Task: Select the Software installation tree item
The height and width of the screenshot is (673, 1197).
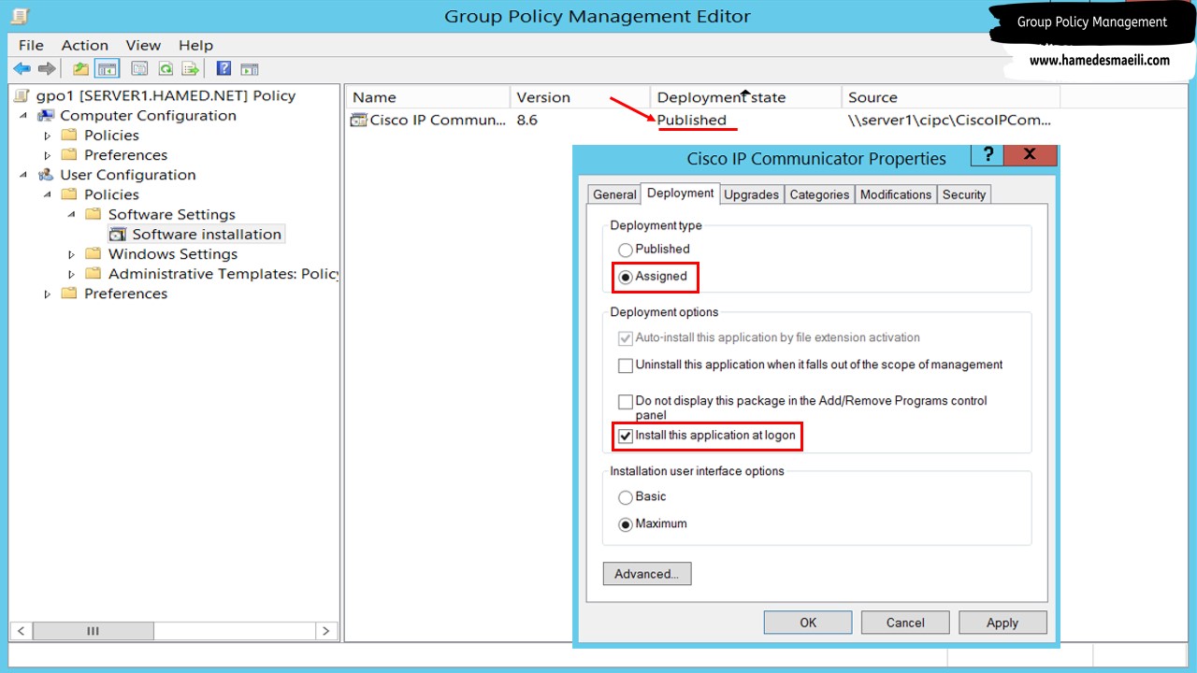Action: click(x=207, y=235)
